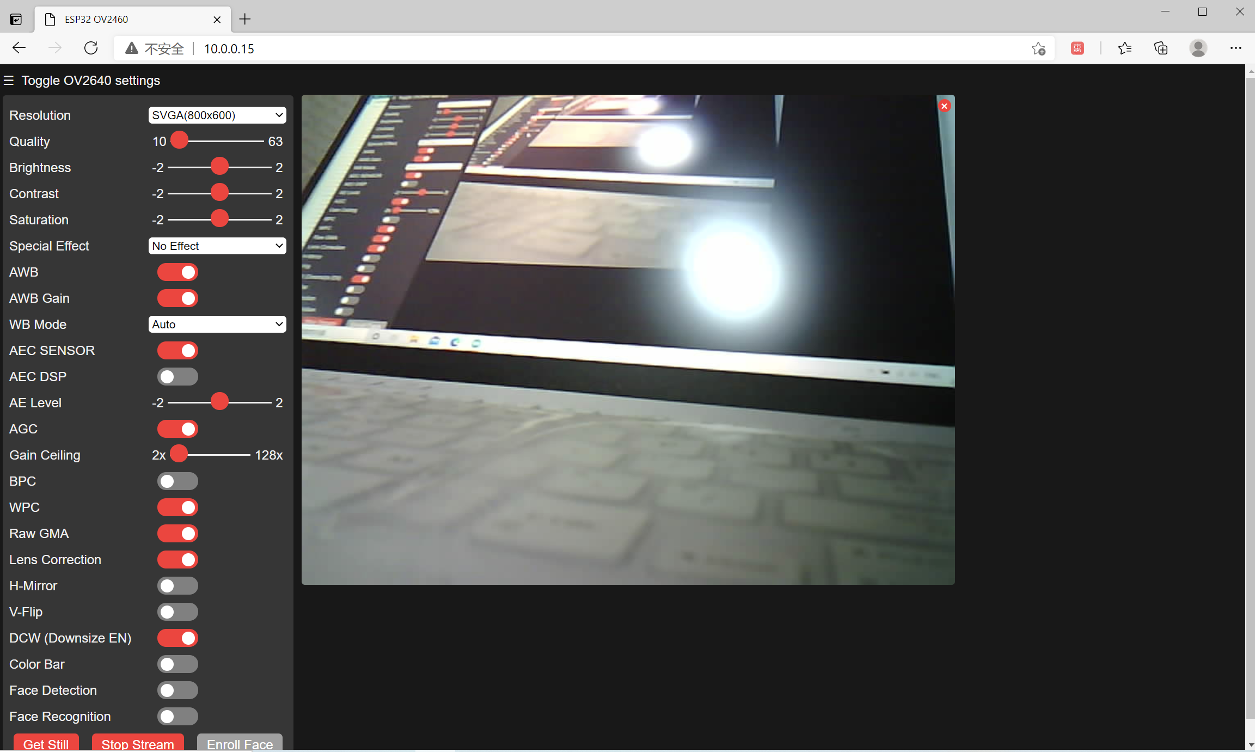Close the video stream with red X

(945, 106)
